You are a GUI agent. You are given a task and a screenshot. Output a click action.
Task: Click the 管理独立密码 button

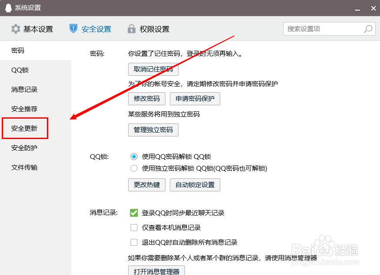coord(153,130)
